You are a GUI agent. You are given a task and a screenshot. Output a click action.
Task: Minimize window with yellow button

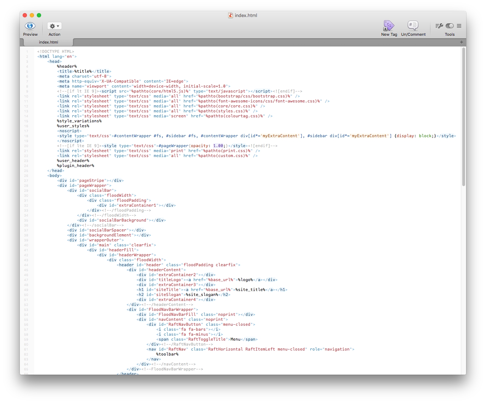(32, 15)
